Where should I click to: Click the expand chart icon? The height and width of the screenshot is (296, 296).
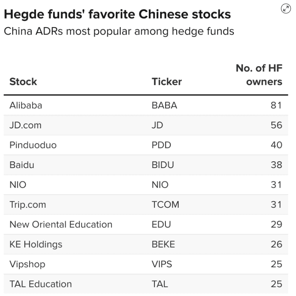coord(285,9)
